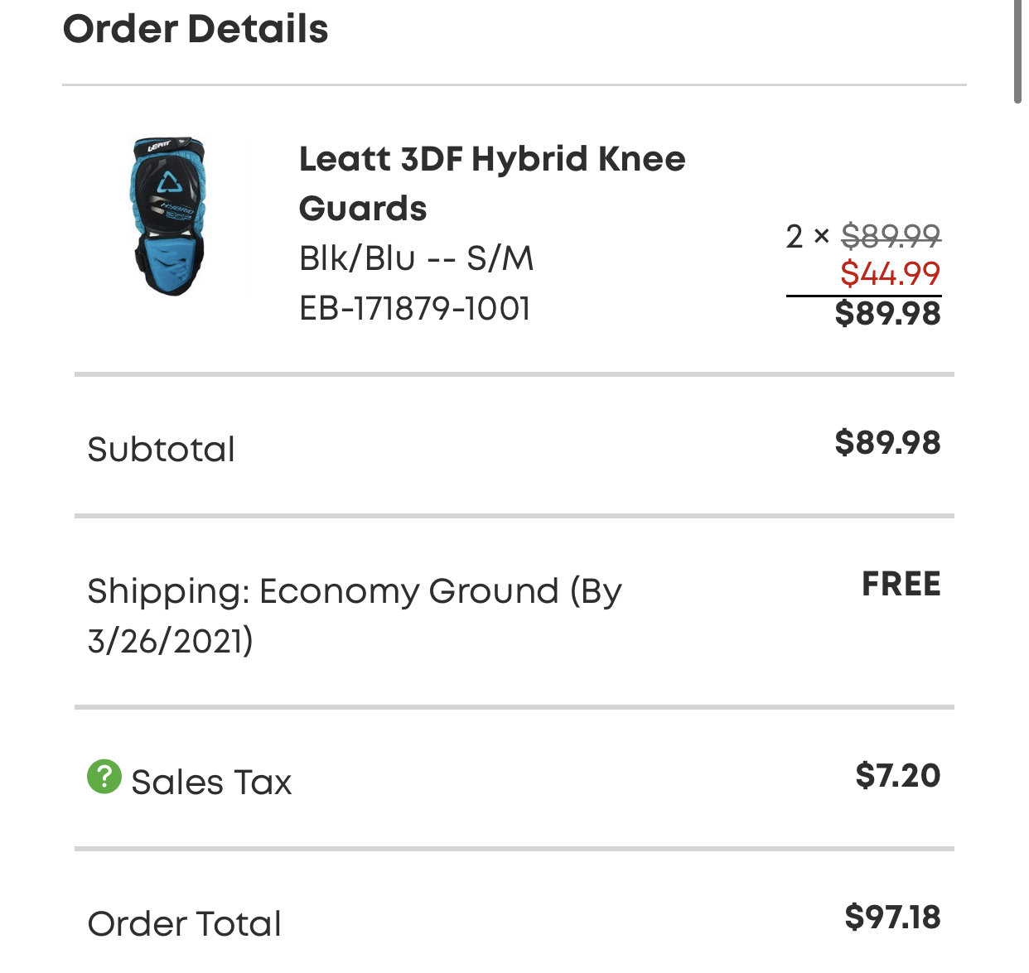Image resolution: width=1029 pixels, height=973 pixels.
Task: Click the FREE shipping cost label
Action: (x=901, y=585)
